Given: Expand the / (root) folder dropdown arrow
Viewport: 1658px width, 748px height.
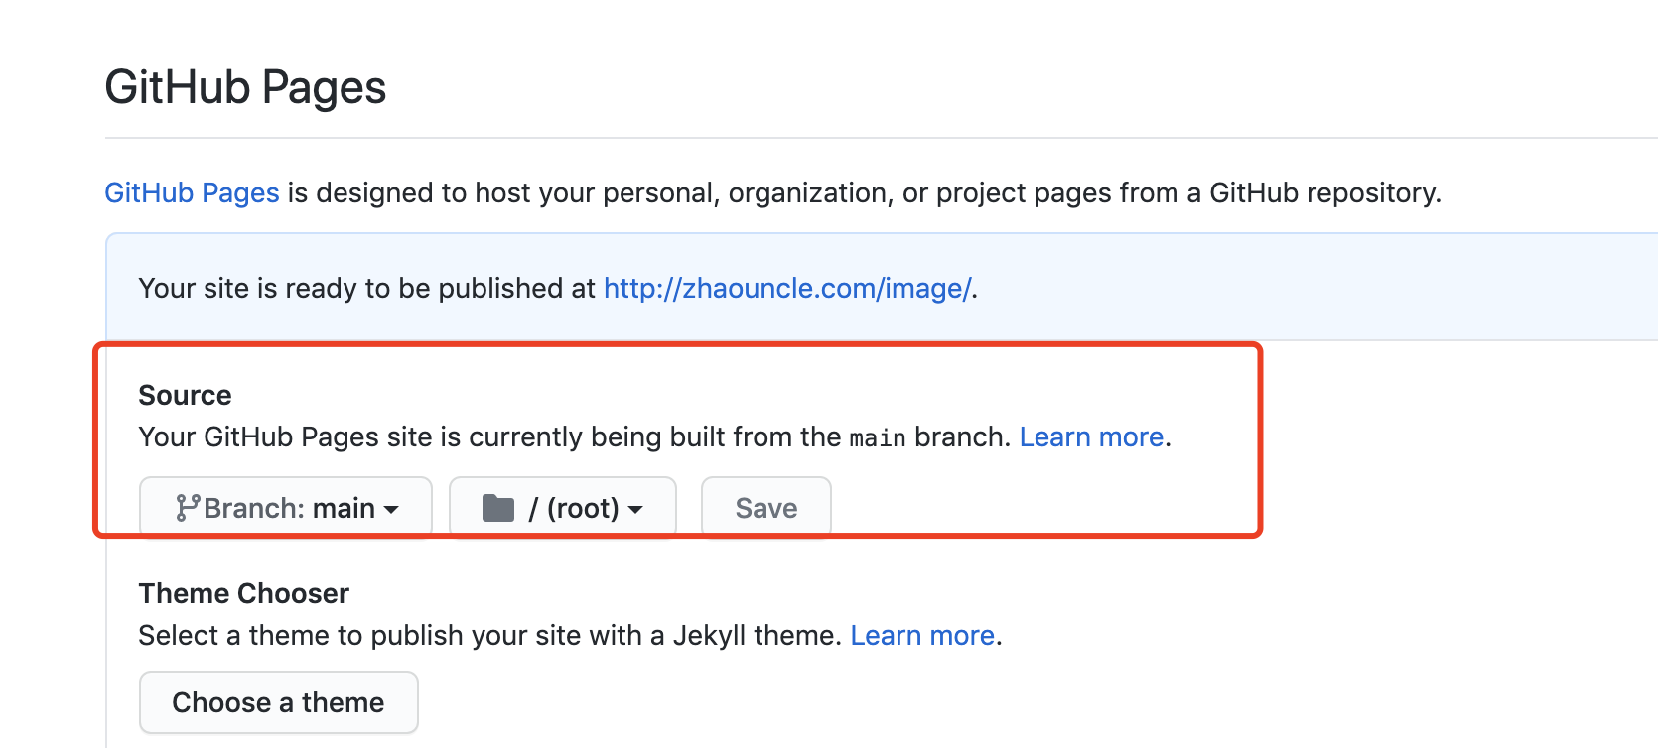Looking at the screenshot, I should point(636,510).
